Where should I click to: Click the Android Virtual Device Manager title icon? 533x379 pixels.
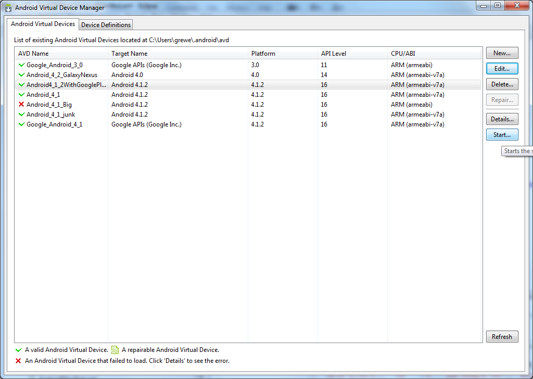click(x=8, y=8)
